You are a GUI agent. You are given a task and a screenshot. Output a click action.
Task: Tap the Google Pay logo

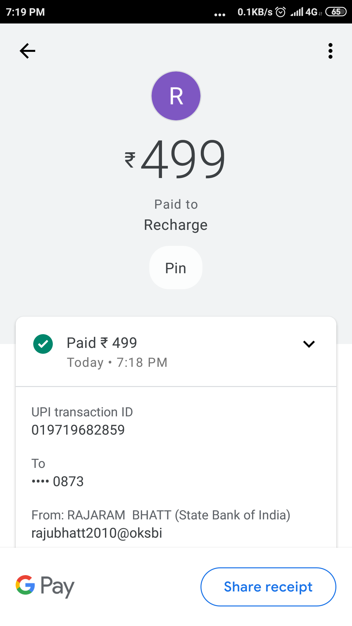[x=45, y=586]
